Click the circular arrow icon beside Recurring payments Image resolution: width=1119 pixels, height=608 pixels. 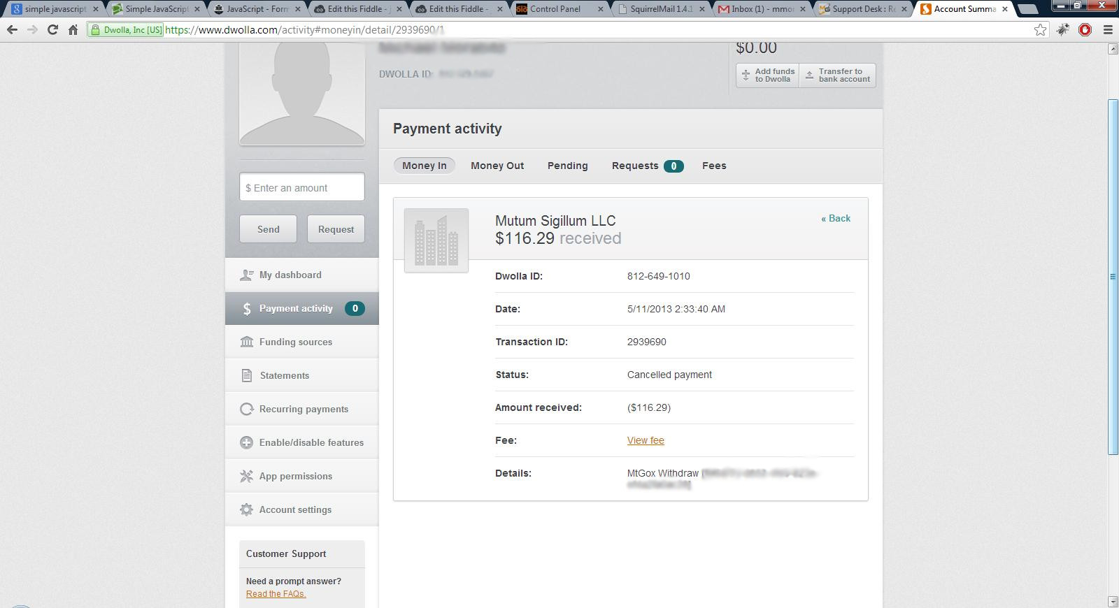[246, 409]
